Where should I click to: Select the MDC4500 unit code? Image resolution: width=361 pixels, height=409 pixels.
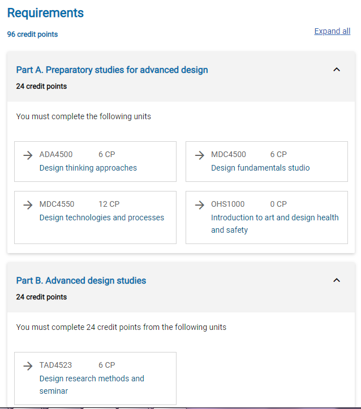click(228, 154)
